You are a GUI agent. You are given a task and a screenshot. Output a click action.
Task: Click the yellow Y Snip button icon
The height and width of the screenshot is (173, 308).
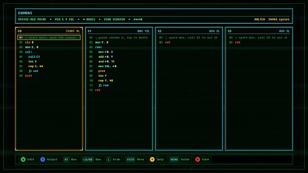152,159
